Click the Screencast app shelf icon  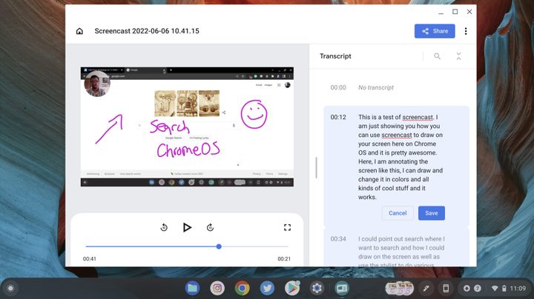(x=342, y=289)
